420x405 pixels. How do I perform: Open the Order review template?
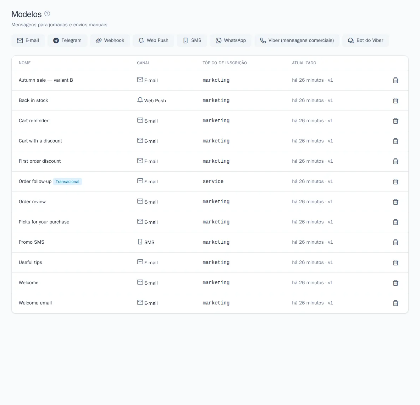[x=32, y=202]
